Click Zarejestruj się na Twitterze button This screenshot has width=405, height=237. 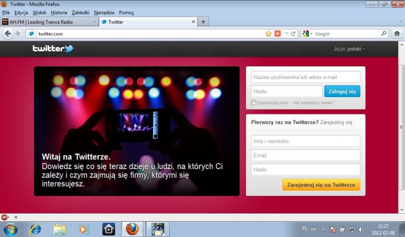point(321,185)
